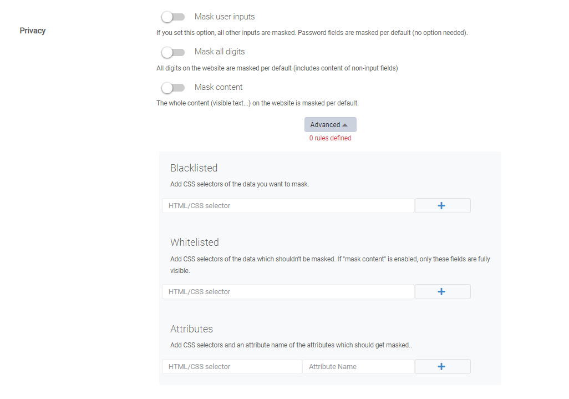Select the Privacy section heading

click(33, 31)
